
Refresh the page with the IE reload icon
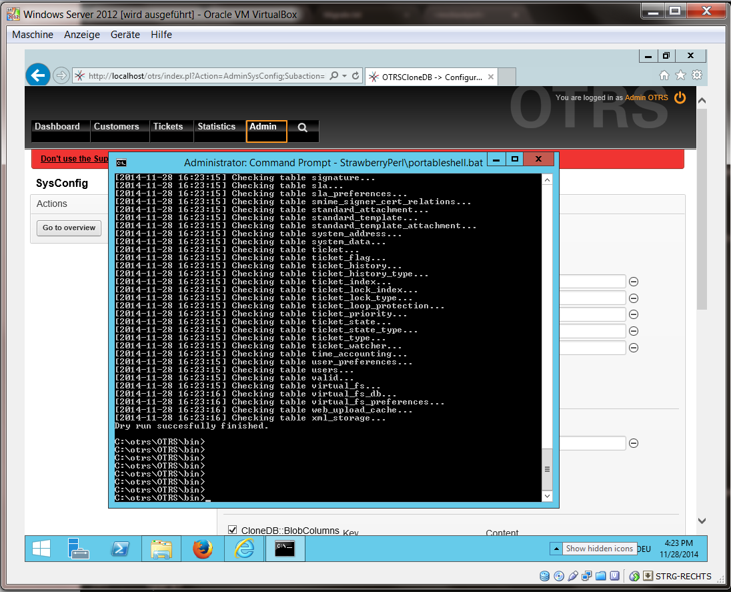(x=354, y=75)
